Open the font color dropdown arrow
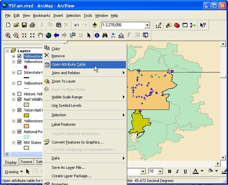The image size is (228, 185). 202,171
